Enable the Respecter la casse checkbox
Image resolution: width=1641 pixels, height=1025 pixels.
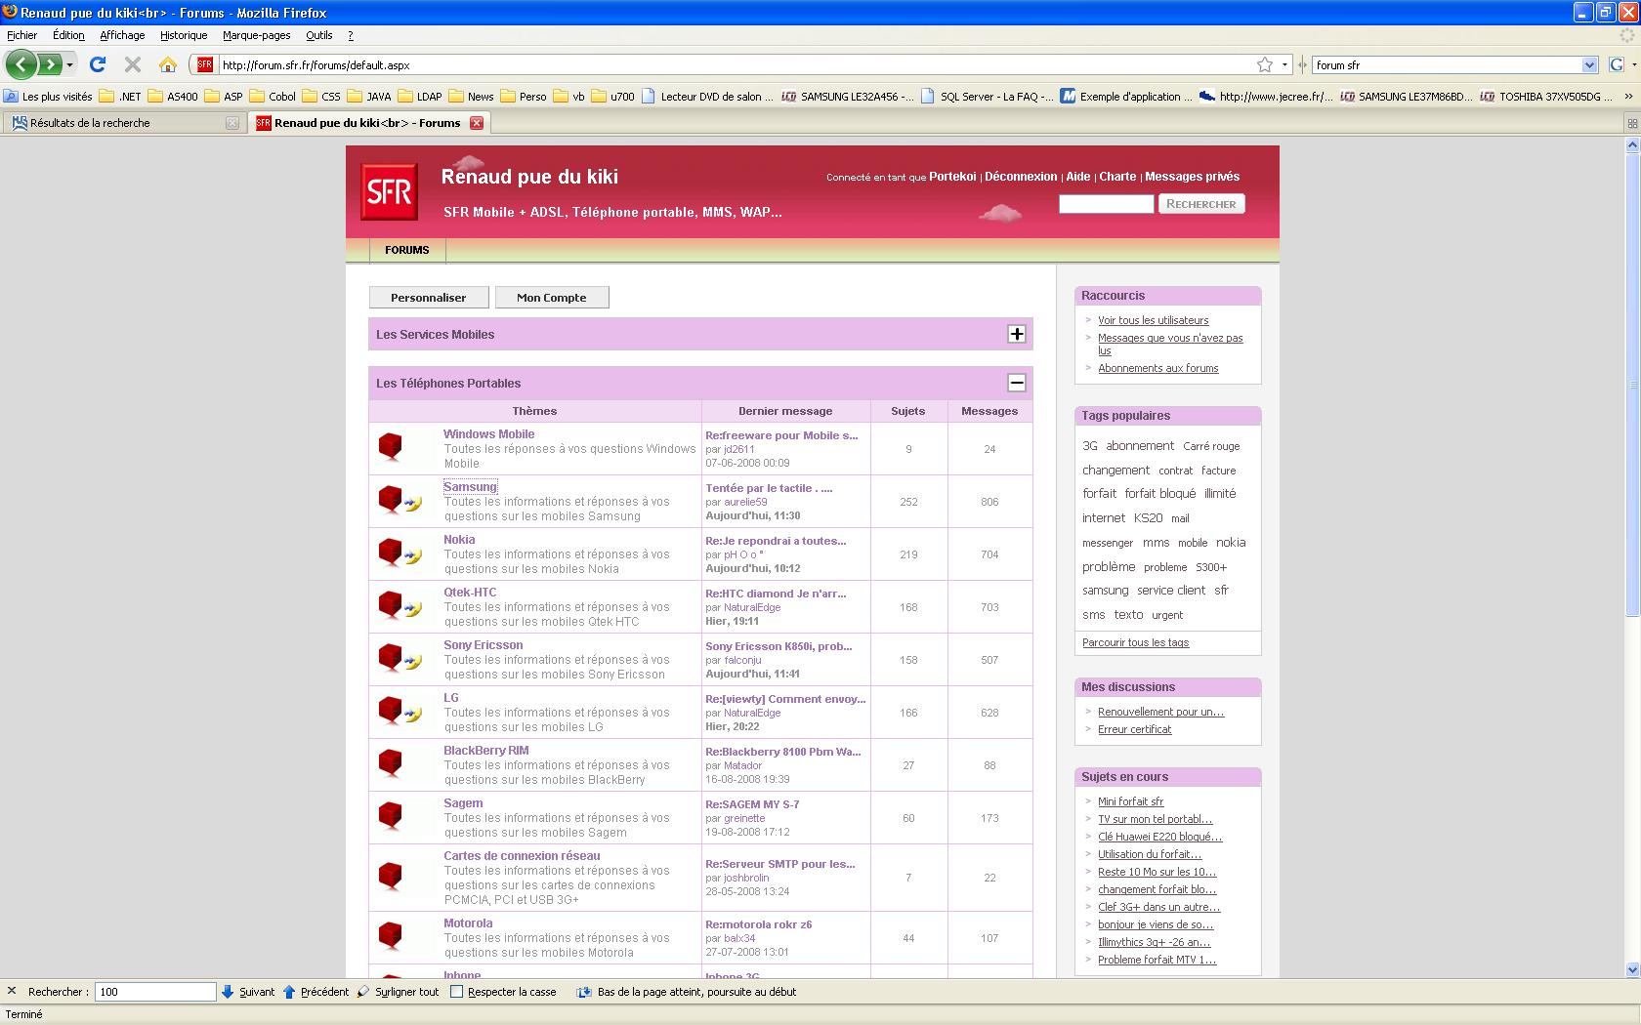(x=456, y=992)
